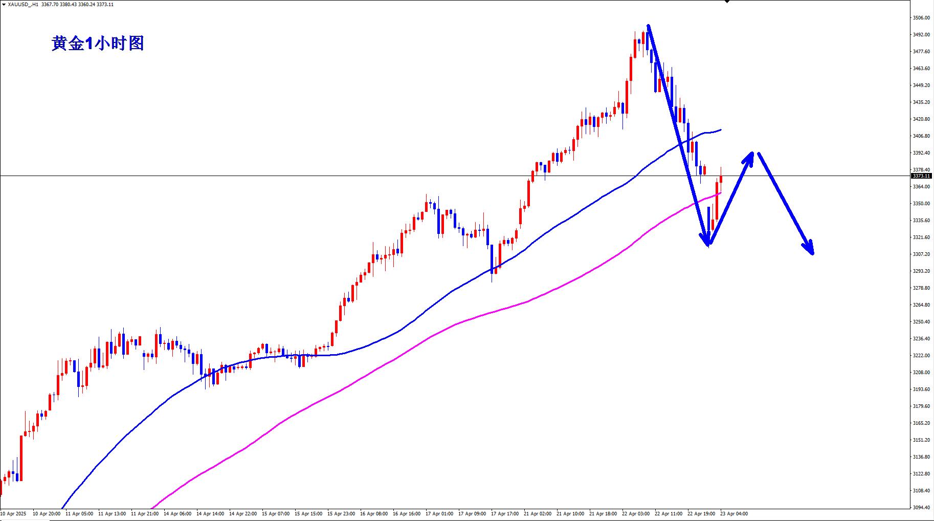Click the chart shift marker at top edge
Screen dimensions: 934x521
click(727, 2)
